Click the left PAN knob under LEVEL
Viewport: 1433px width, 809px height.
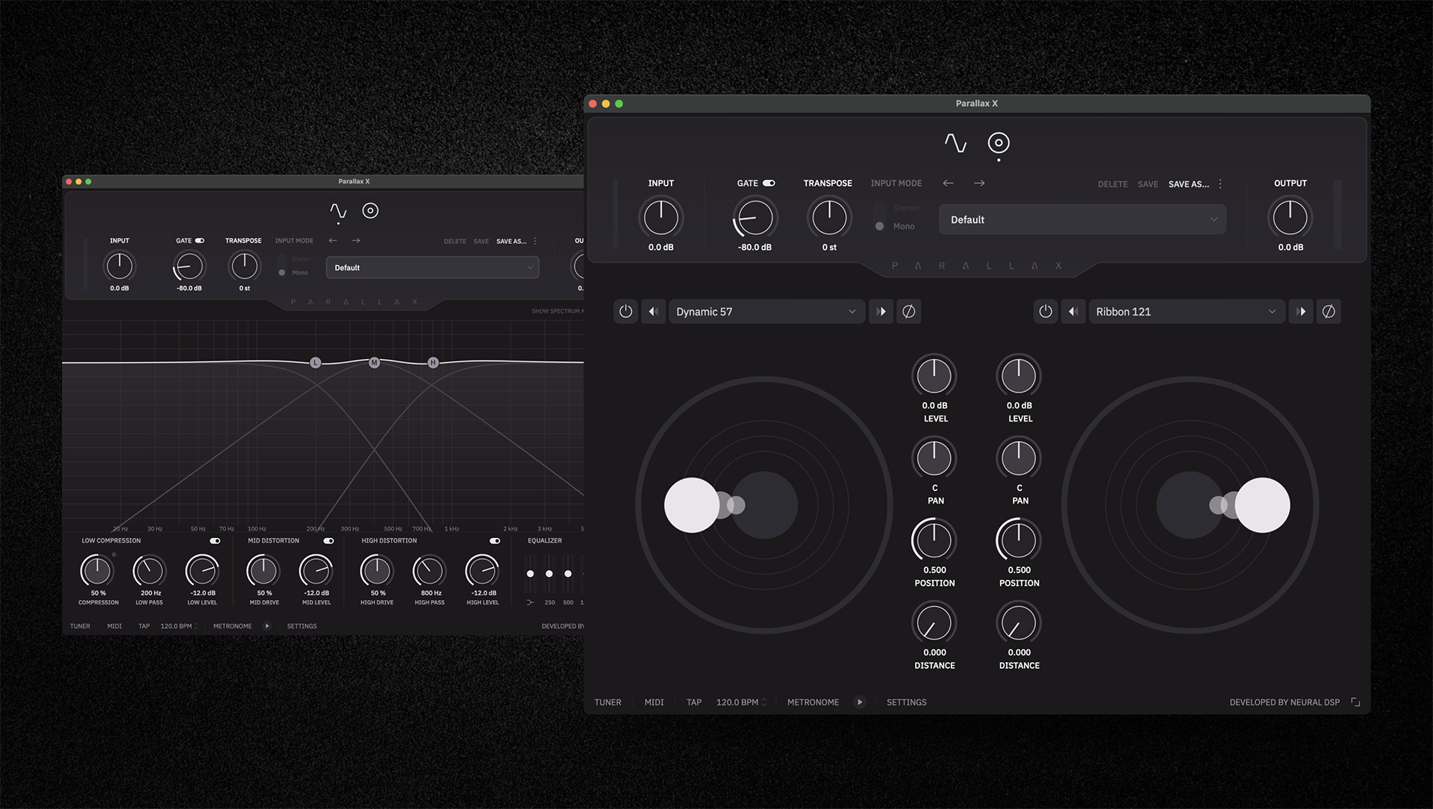click(934, 457)
